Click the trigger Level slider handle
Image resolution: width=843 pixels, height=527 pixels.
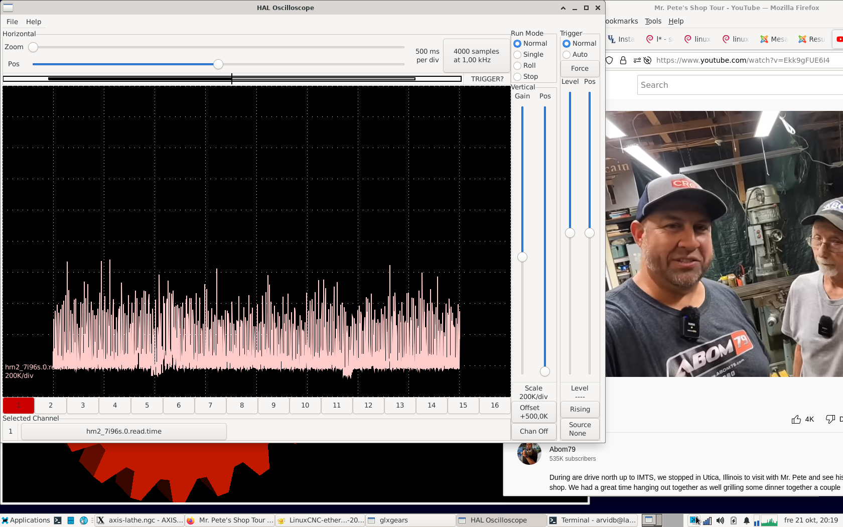click(x=570, y=233)
